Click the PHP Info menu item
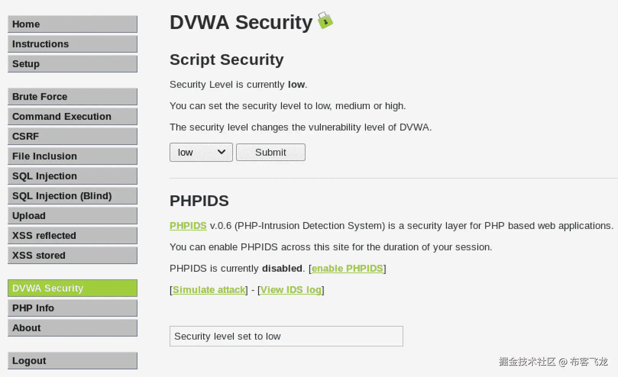Image resolution: width=618 pixels, height=377 pixels. [72, 308]
